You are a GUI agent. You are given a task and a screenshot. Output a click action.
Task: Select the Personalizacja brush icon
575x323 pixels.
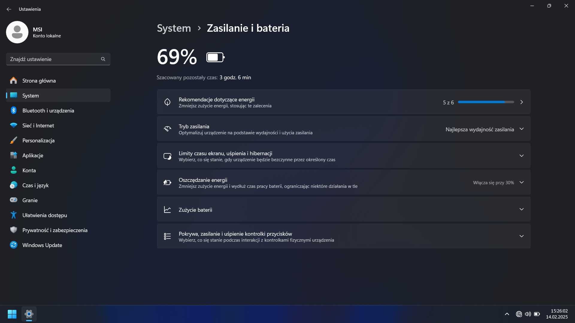click(x=13, y=141)
